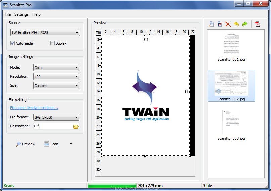This screenshot has width=271, height=191.
Task: Expand the arrow next to Scan button
Action: pyautogui.click(x=71, y=144)
